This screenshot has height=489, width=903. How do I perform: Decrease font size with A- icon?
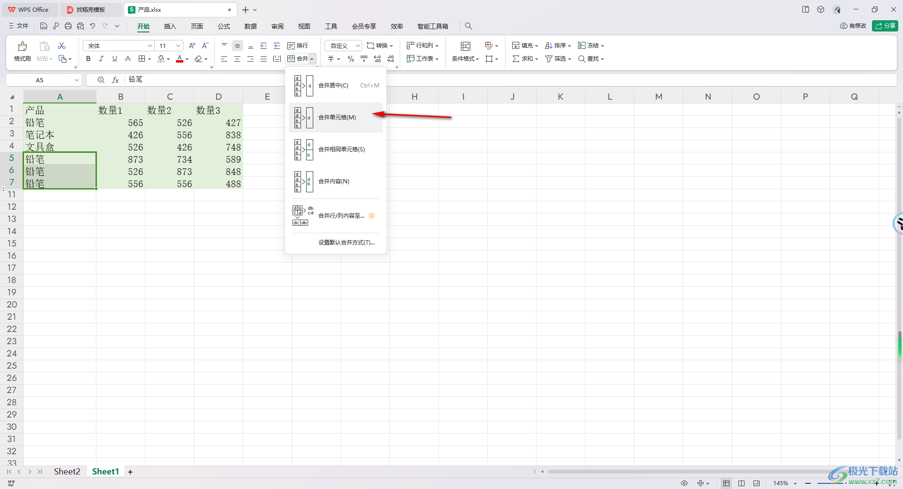tap(205, 46)
